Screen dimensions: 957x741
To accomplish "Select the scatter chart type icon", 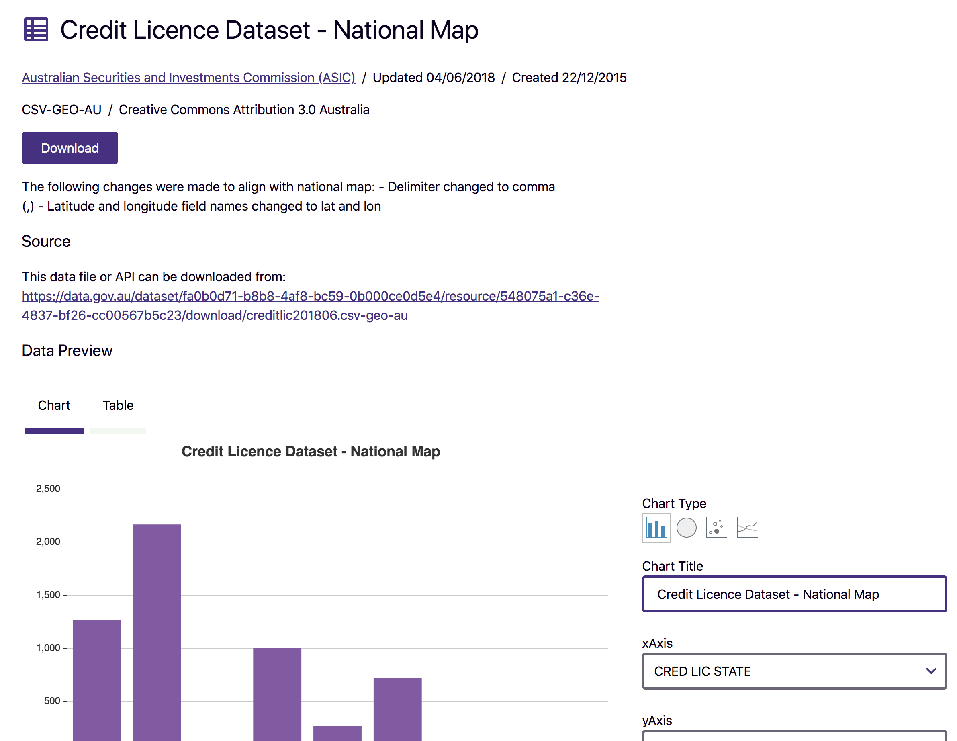I will coord(716,528).
